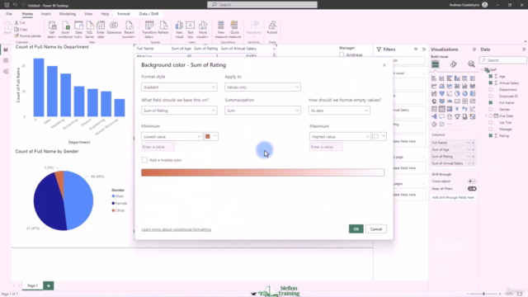Refresh the data
This screenshot has width=528, height=297.
[x=163, y=27]
